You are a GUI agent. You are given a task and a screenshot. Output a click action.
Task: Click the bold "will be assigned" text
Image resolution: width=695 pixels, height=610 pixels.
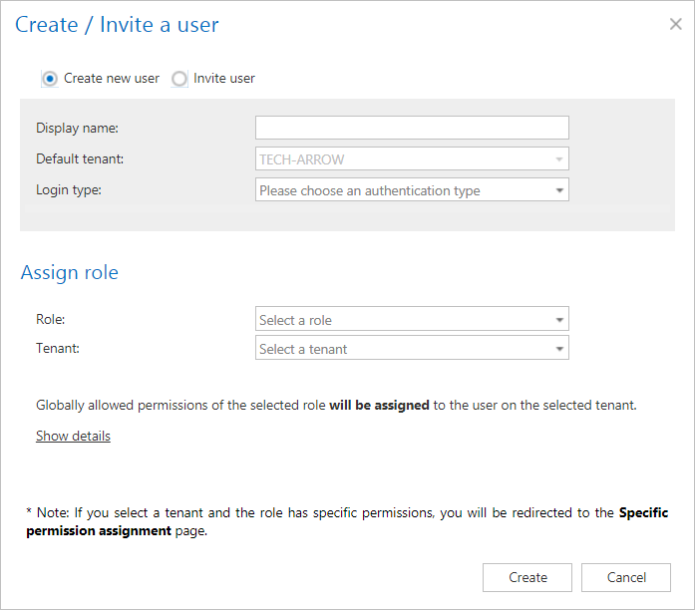(379, 406)
